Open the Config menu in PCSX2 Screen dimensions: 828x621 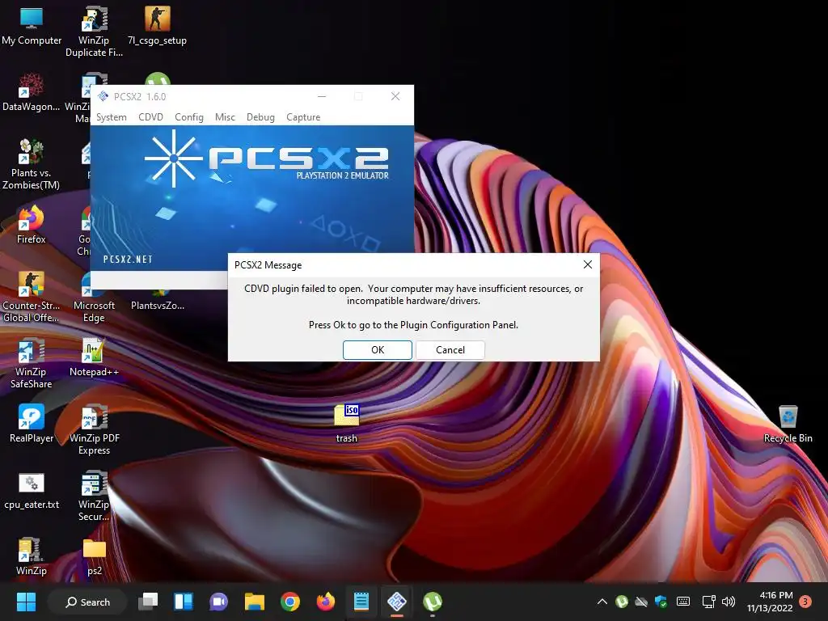click(189, 117)
